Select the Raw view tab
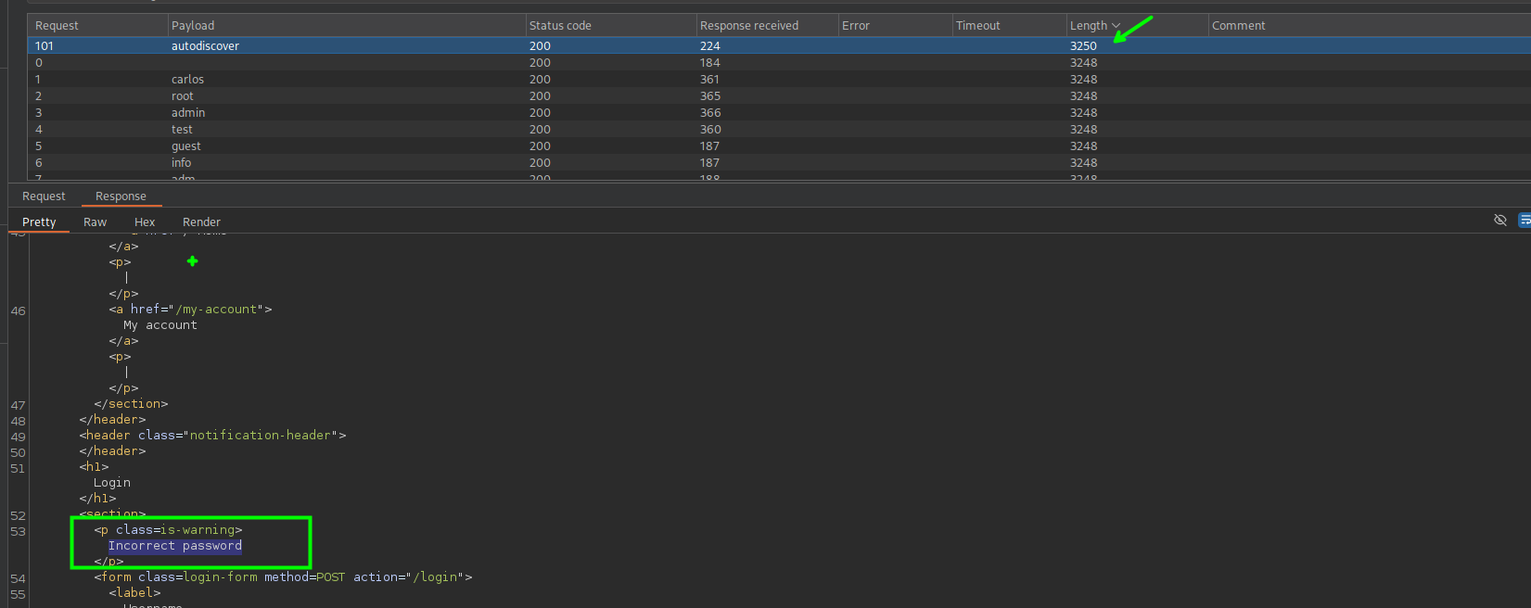This screenshot has width=1531, height=608. [95, 222]
